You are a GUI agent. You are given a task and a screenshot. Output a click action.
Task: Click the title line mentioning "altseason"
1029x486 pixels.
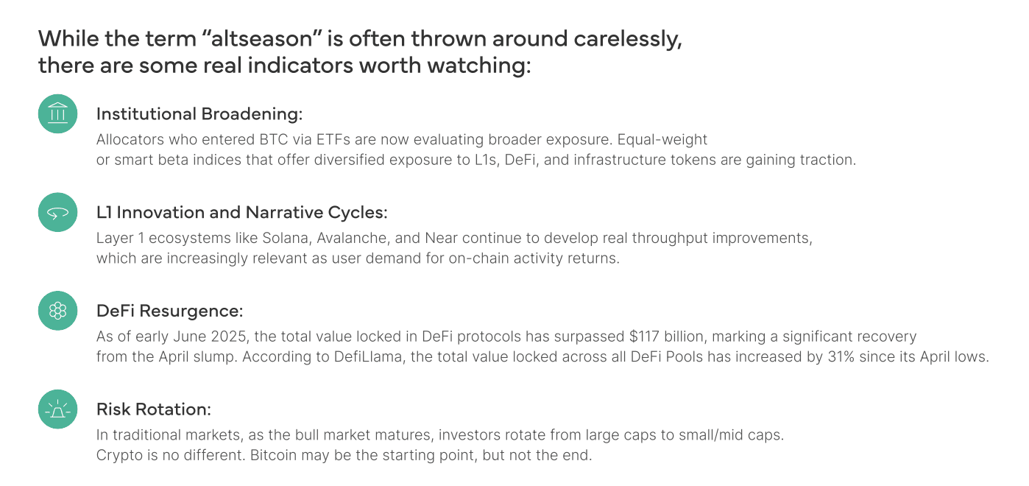(359, 38)
